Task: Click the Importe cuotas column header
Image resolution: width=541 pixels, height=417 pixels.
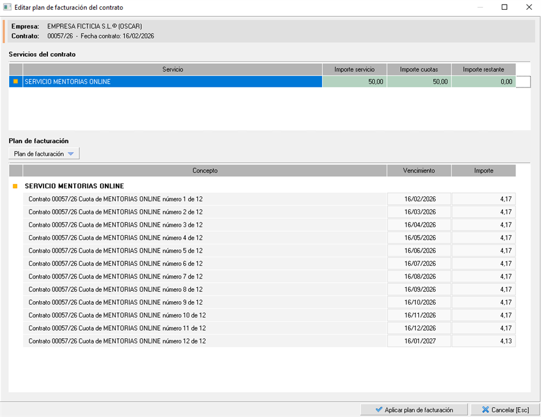Action: (x=419, y=69)
